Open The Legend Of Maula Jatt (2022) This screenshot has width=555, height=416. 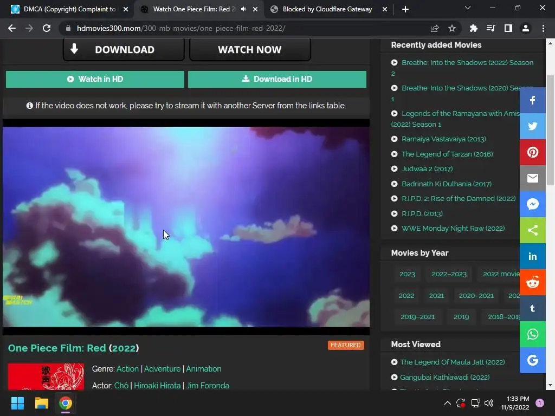tap(453, 362)
